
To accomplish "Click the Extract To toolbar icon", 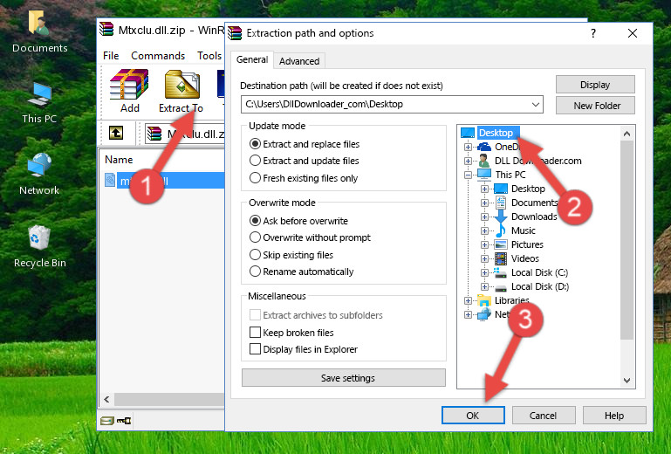I will click(181, 91).
